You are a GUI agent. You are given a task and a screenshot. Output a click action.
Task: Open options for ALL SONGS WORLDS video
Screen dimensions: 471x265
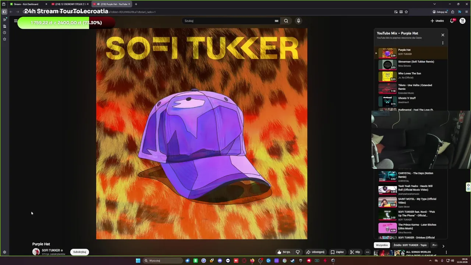(446, 252)
